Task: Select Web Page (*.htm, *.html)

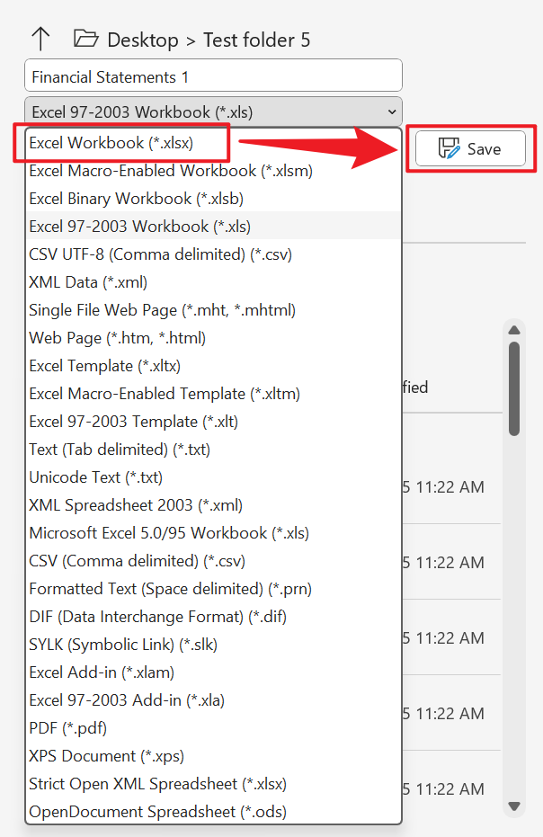Action: [213, 338]
